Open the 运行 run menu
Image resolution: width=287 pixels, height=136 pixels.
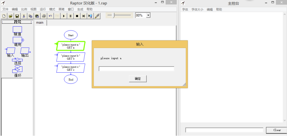[x=43, y=9]
